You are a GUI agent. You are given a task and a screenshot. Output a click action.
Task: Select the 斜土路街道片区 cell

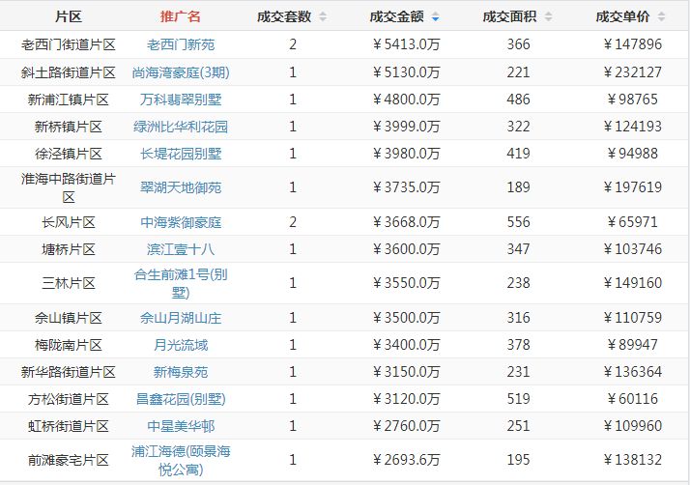[x=69, y=72]
